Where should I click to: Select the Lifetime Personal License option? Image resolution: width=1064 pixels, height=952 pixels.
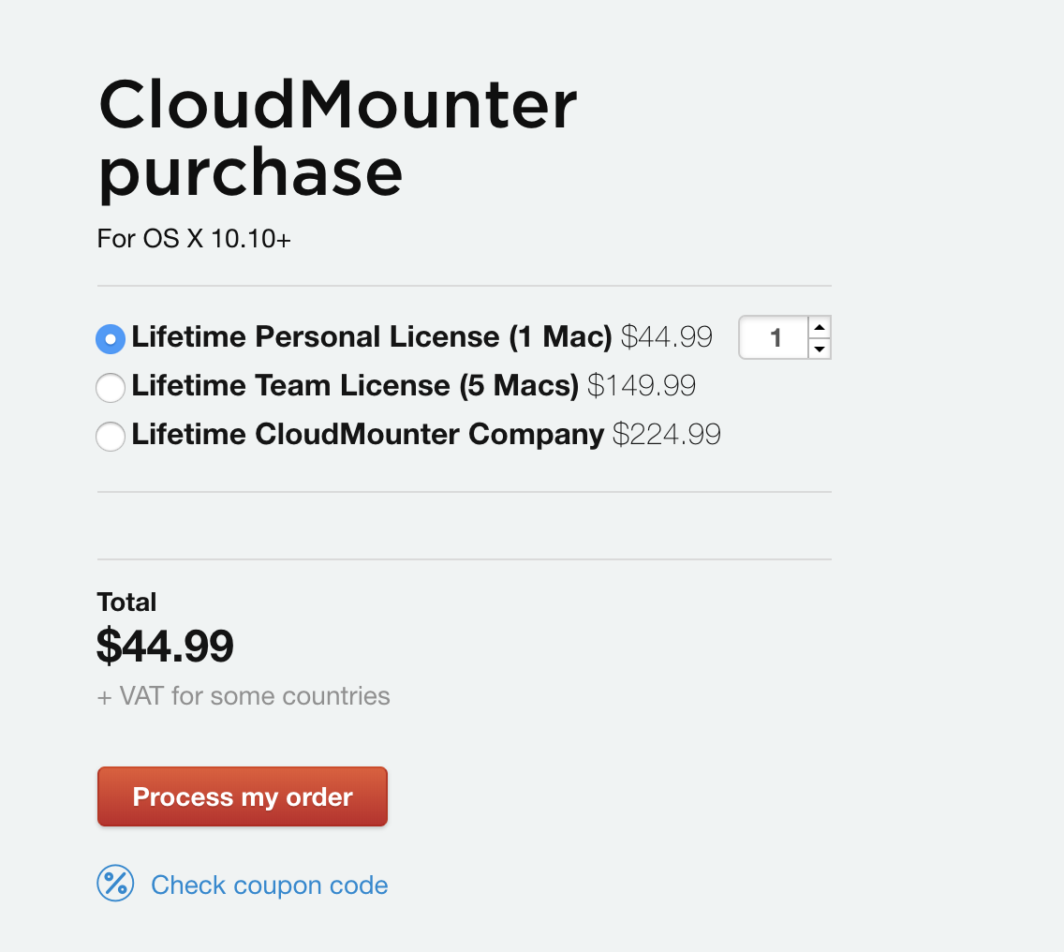(110, 338)
